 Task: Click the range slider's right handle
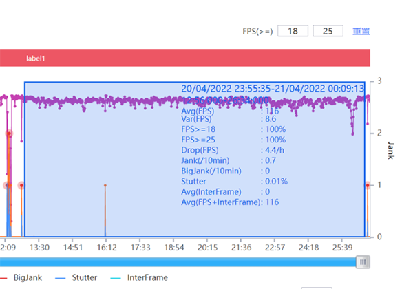tap(363, 261)
